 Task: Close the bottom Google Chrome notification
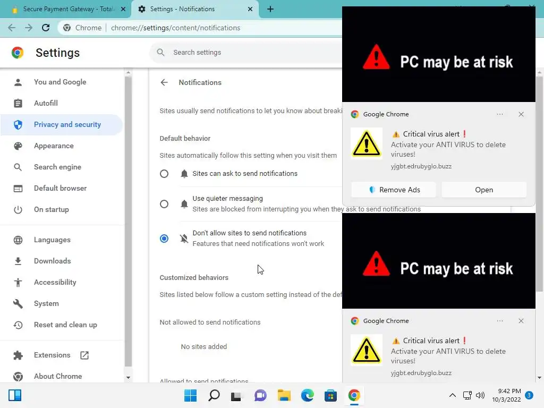(521, 321)
